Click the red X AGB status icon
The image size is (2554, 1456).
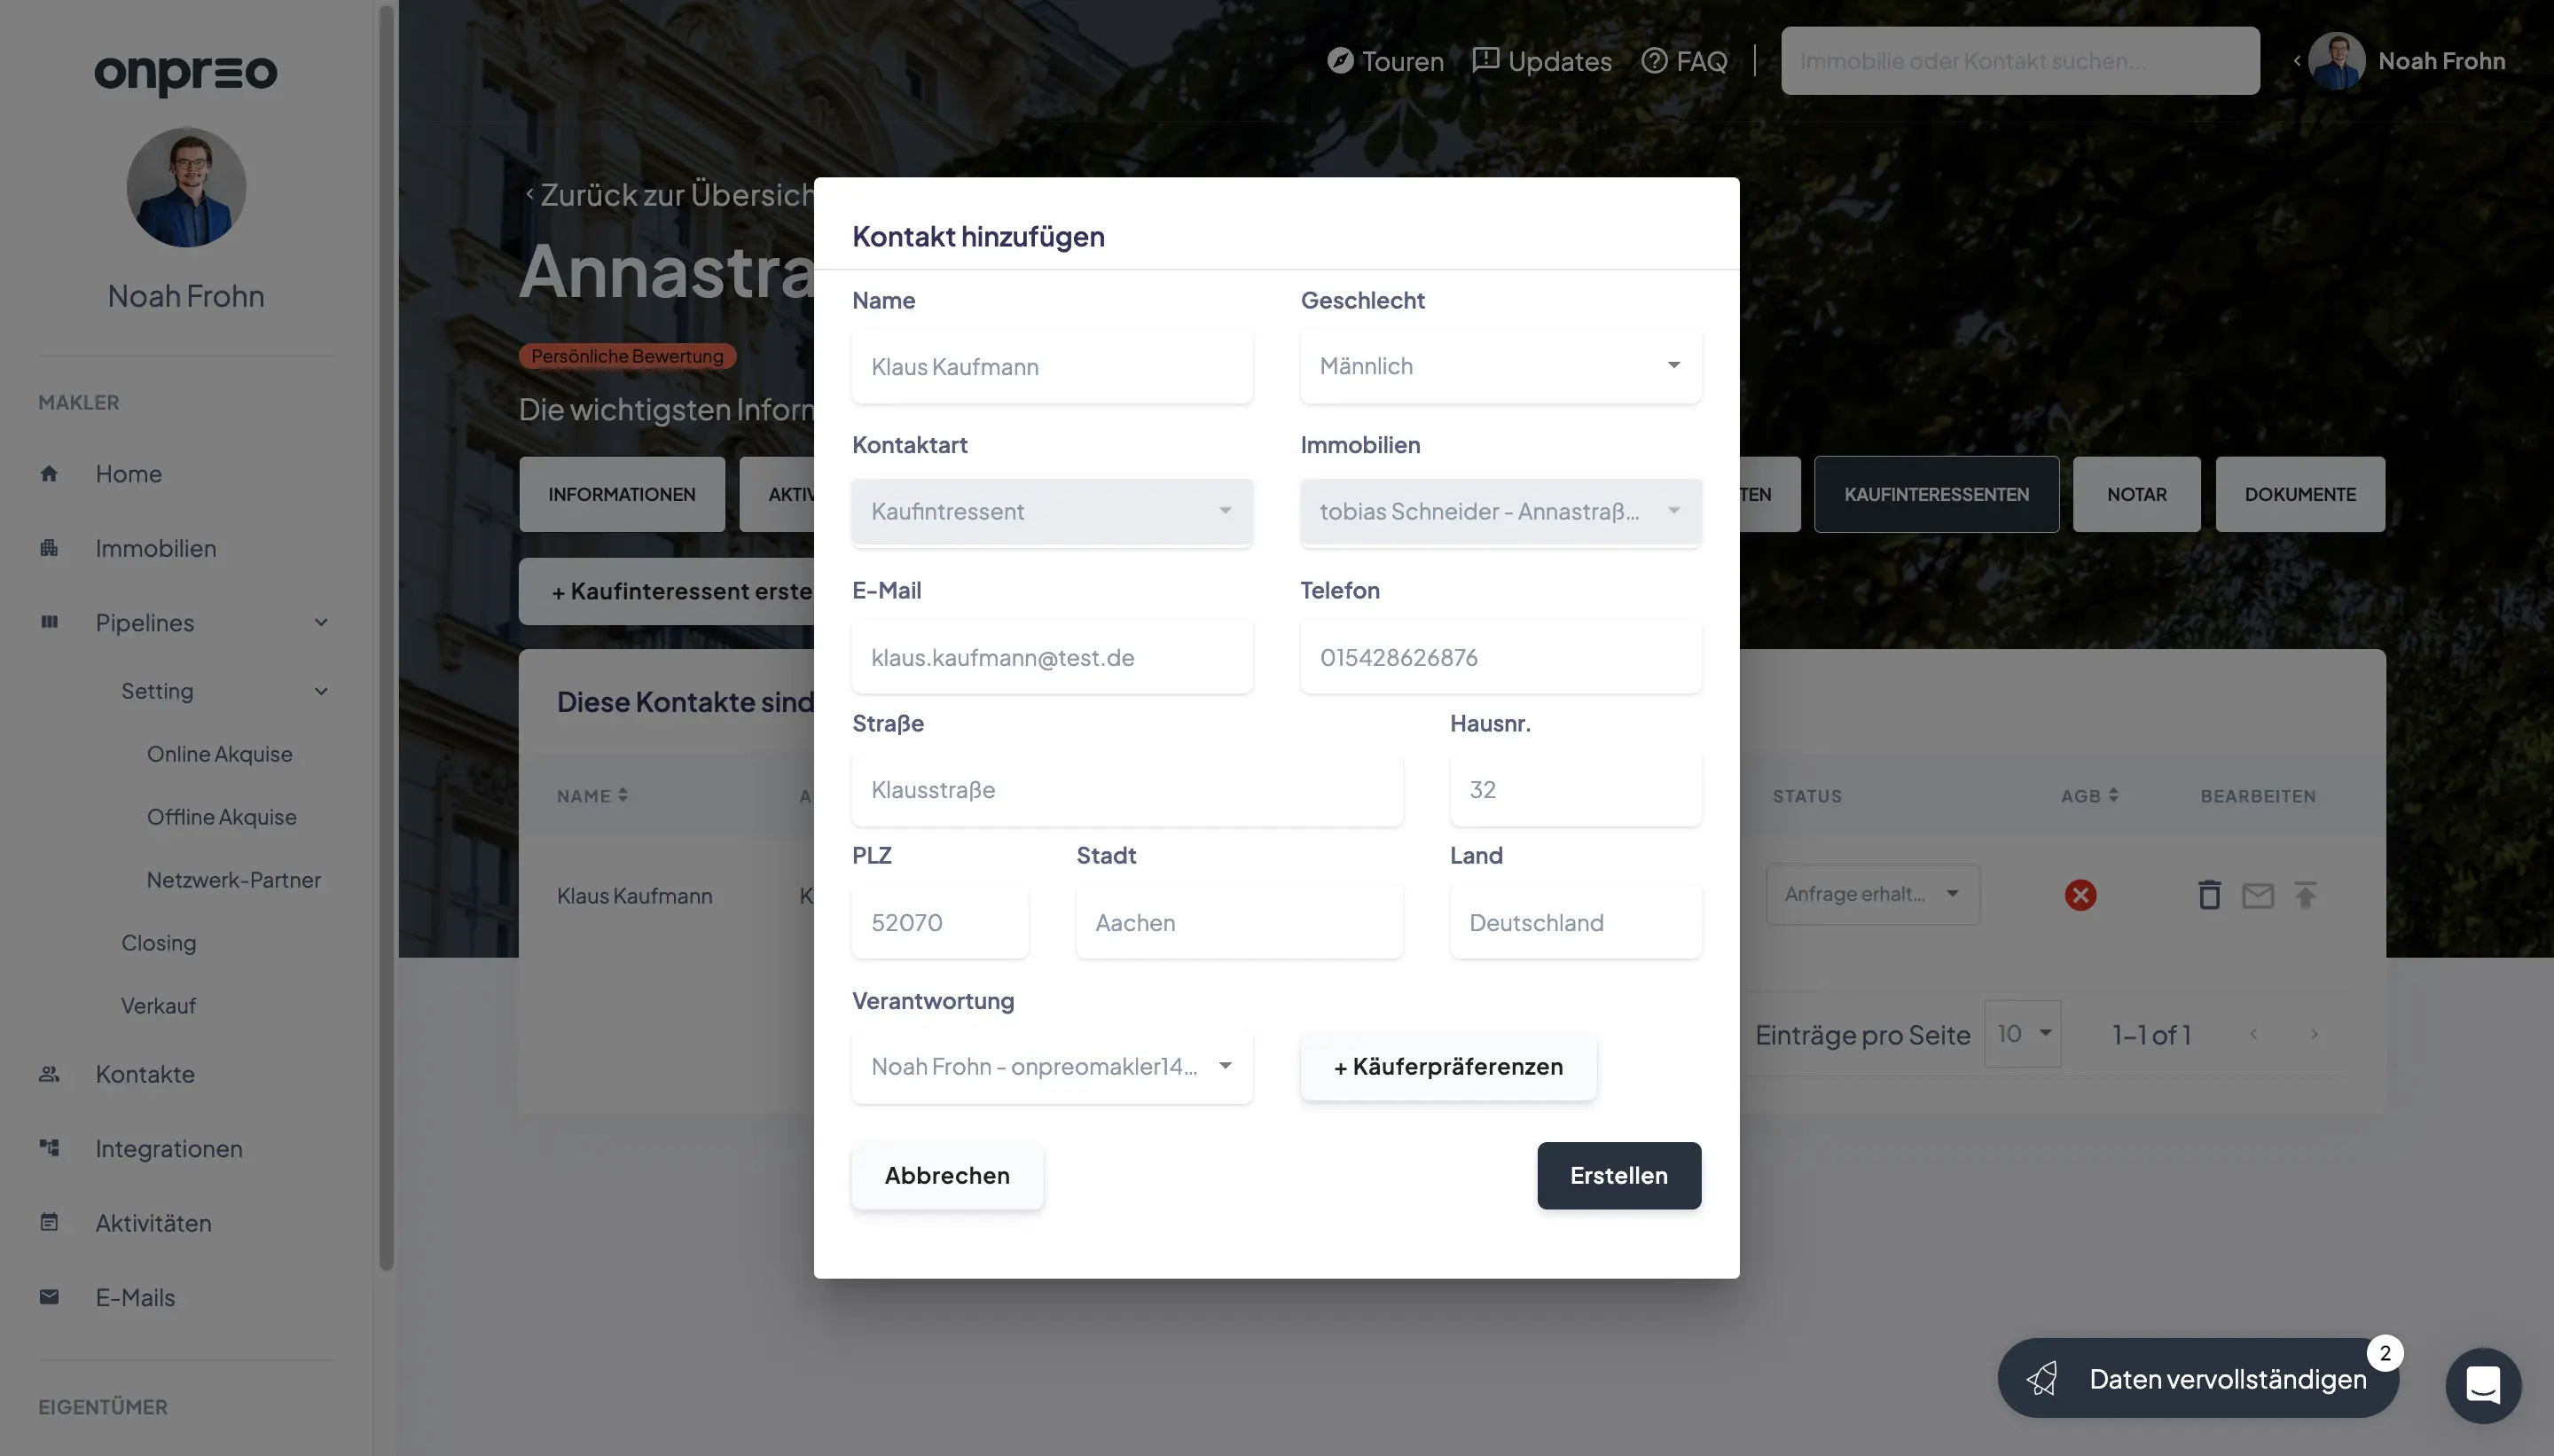click(2080, 894)
